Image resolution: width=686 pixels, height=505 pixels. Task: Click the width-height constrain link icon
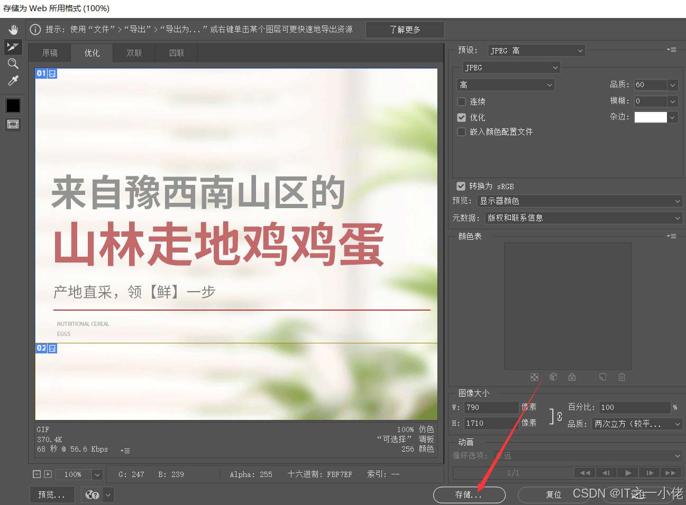(x=556, y=416)
